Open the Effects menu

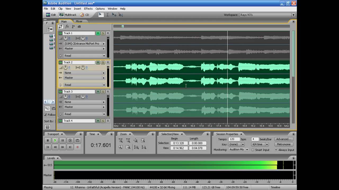pyautogui.click(x=88, y=9)
